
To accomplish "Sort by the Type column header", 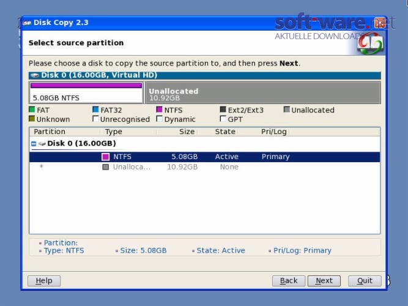I will [128, 132].
